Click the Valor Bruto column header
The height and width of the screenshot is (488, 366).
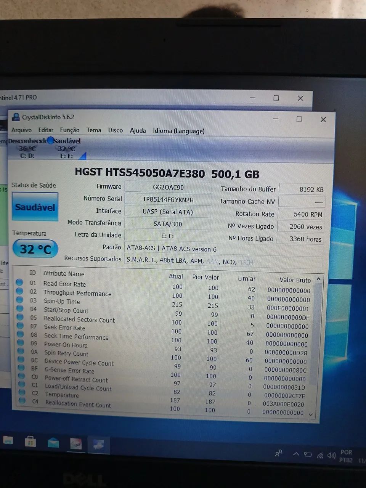point(295,280)
